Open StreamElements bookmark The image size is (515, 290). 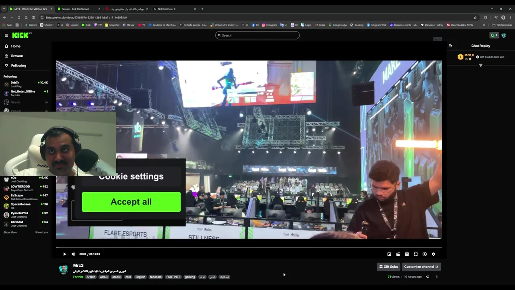click(404, 25)
